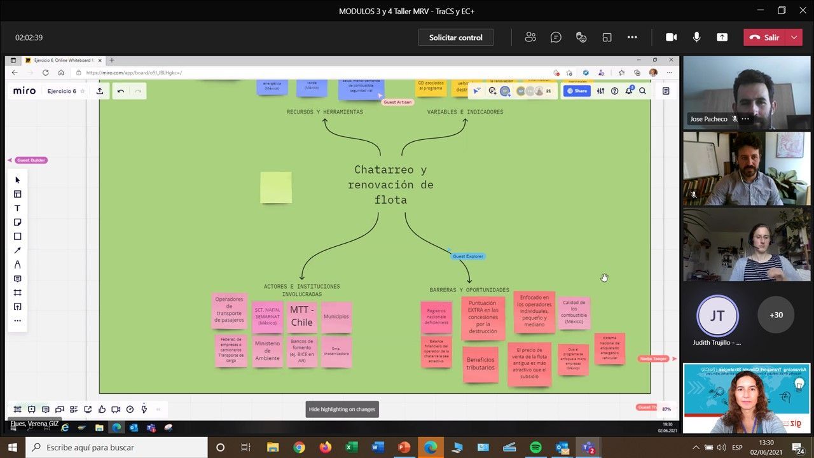The image size is (814, 458).
Task: Open Jose Pacheco tile options ellipsis
Action: pyautogui.click(x=745, y=119)
